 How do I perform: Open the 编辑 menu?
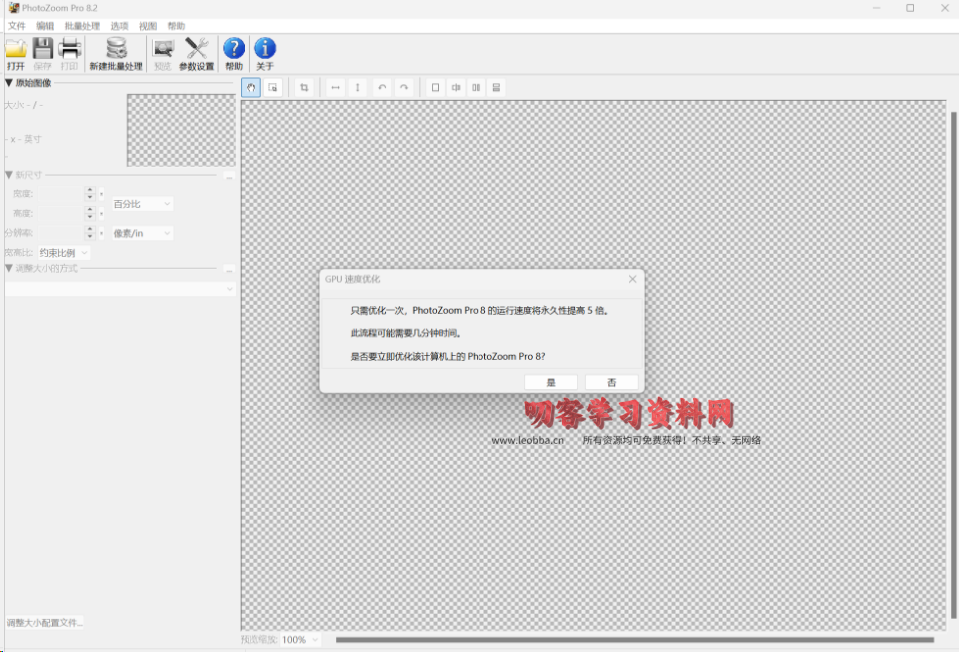click(x=45, y=26)
